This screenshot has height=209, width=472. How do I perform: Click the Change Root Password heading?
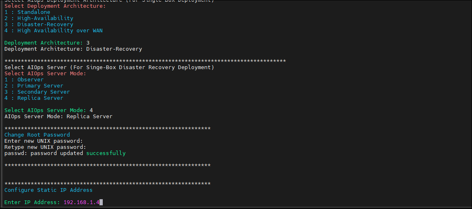click(x=37, y=135)
